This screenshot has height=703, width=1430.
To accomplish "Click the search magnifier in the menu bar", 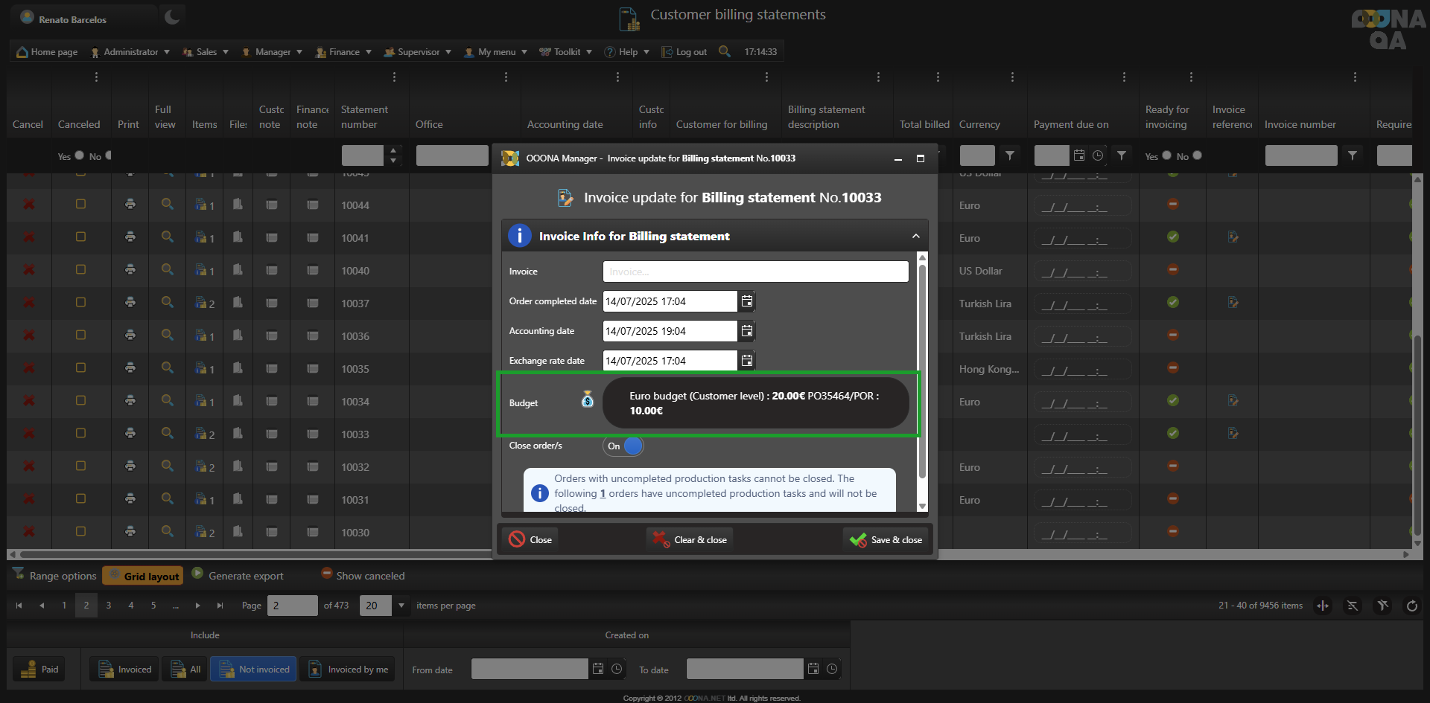I will tap(724, 51).
